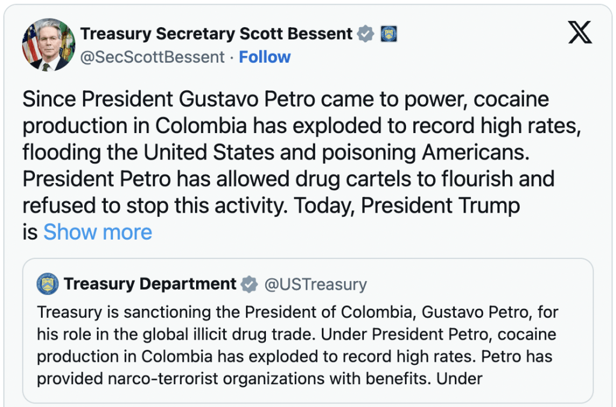
Task: Open the X logo in the top corner
Action: (580, 32)
